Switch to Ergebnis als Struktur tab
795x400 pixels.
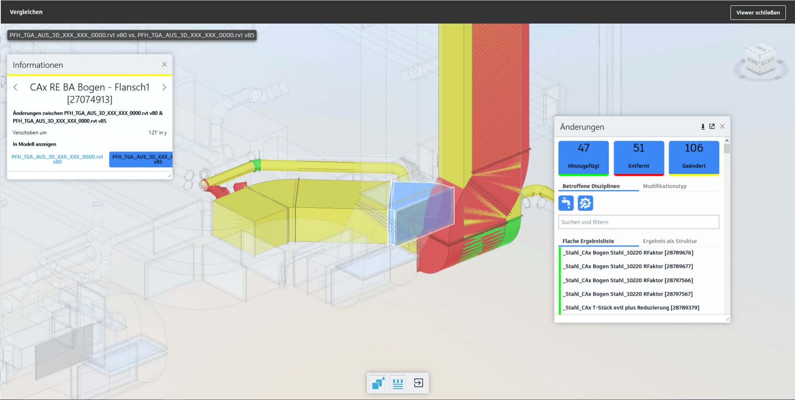pyautogui.click(x=670, y=241)
